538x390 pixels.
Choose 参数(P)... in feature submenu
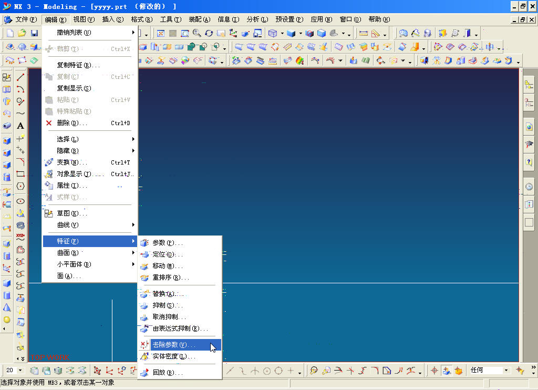pos(180,243)
